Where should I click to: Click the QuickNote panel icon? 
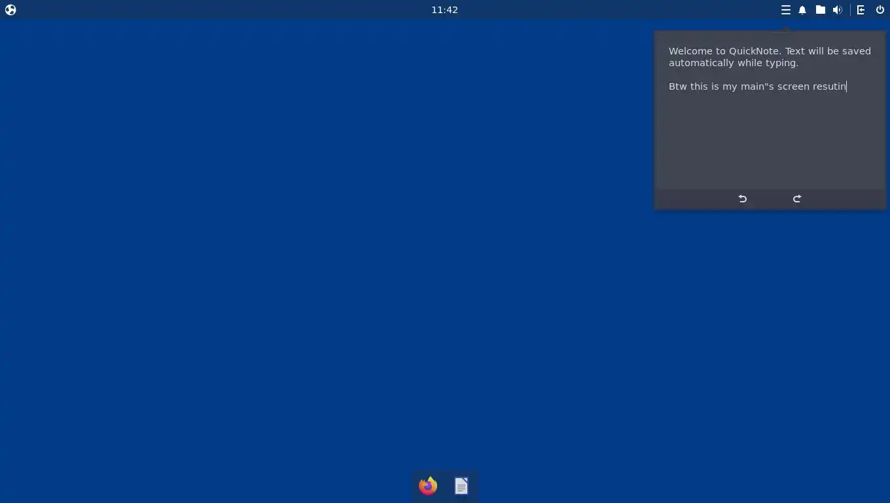click(786, 10)
